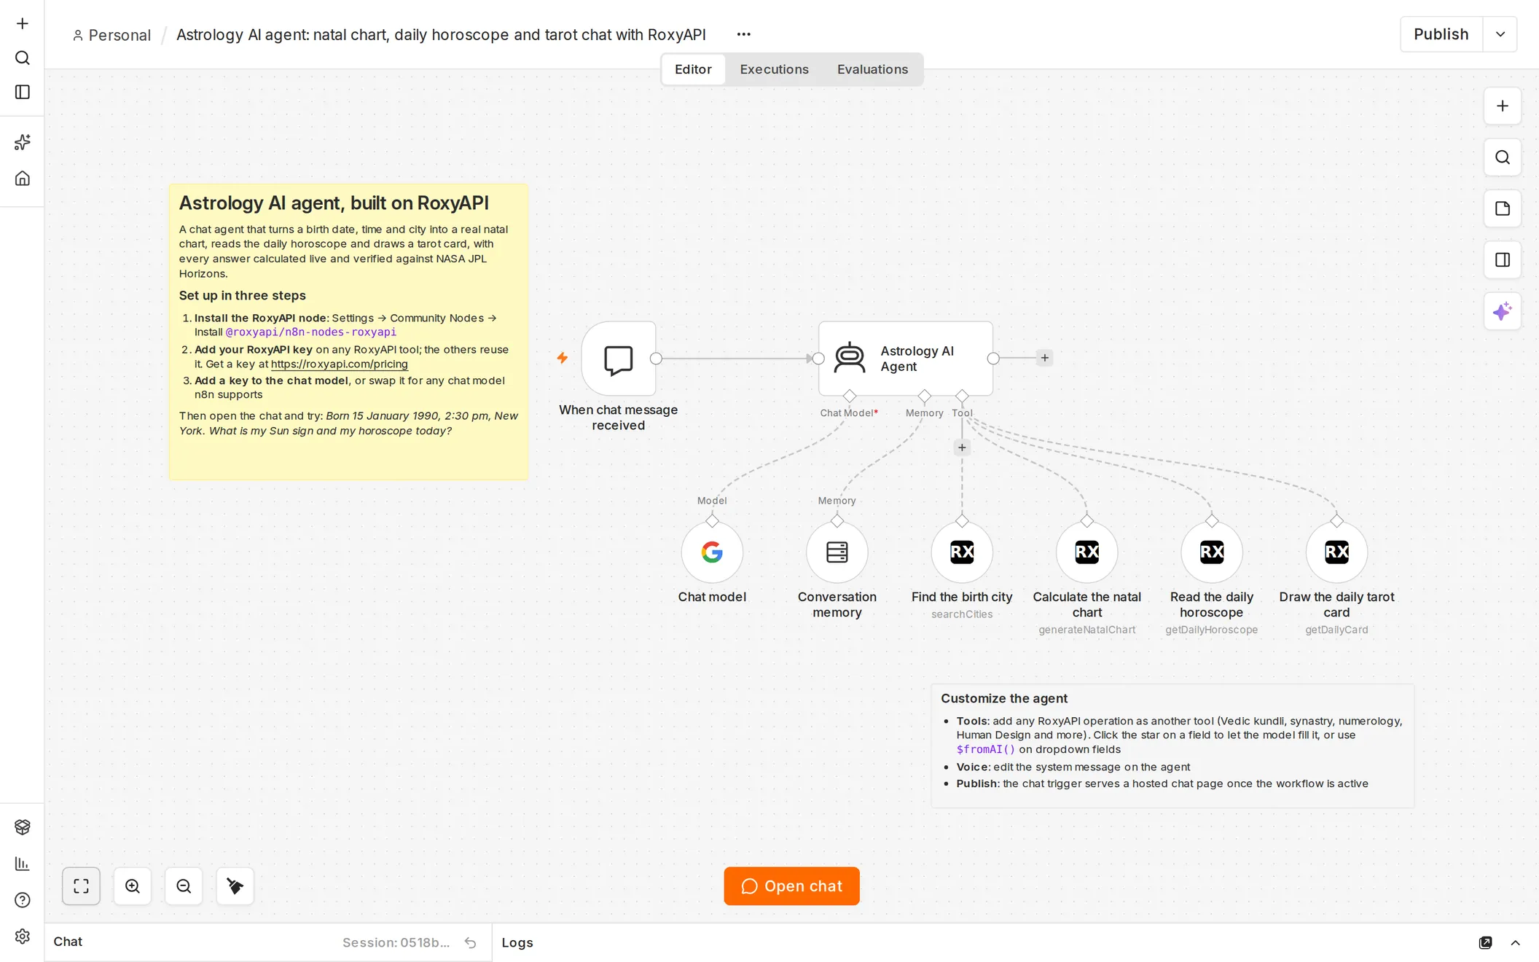Screen dimensions: 1539x962
Task: Add a tool via plus under Tool connector
Action: point(962,447)
